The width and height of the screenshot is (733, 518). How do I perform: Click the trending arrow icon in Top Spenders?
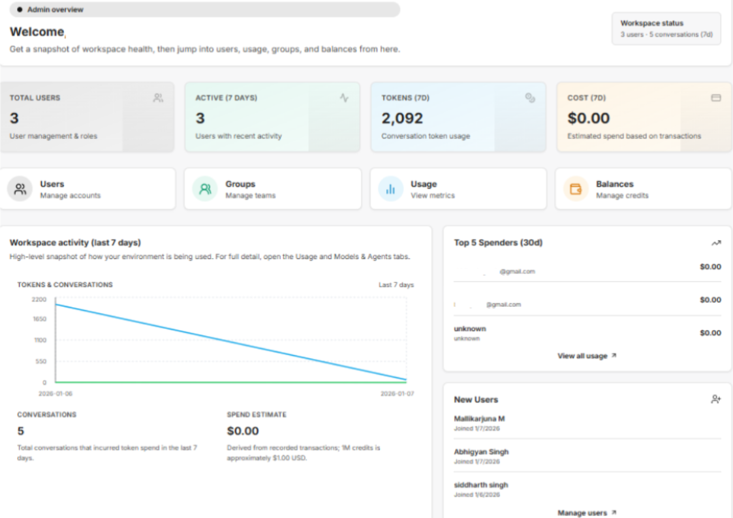point(716,243)
